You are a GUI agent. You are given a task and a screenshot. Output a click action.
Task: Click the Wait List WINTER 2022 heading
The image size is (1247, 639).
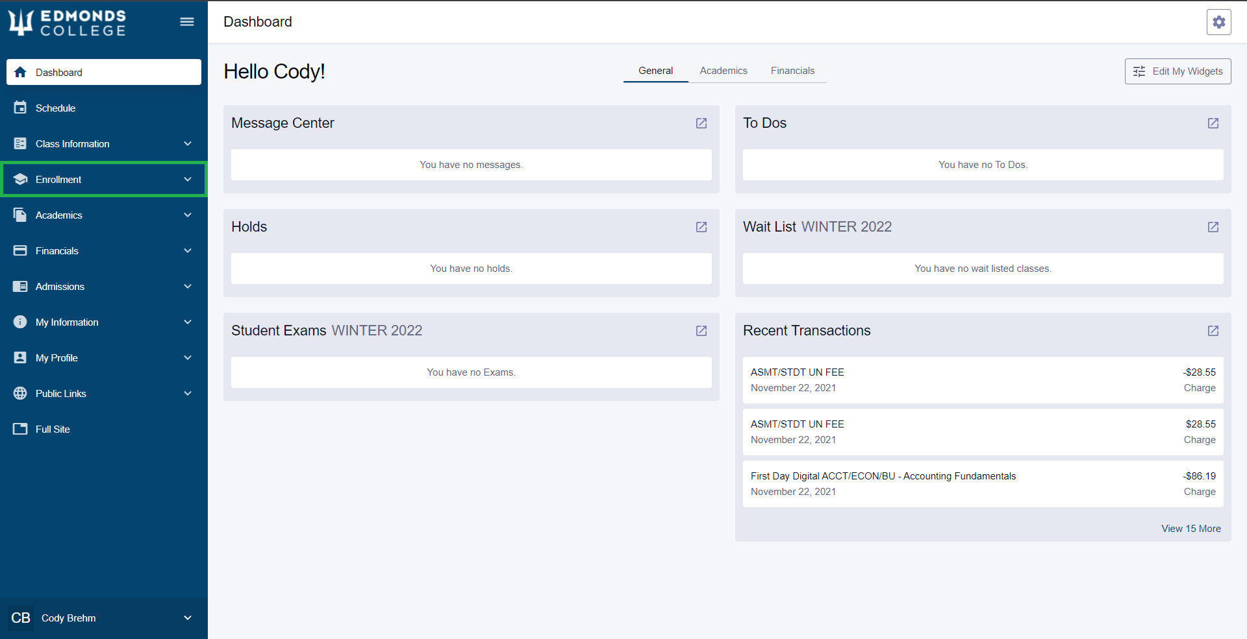pos(817,227)
